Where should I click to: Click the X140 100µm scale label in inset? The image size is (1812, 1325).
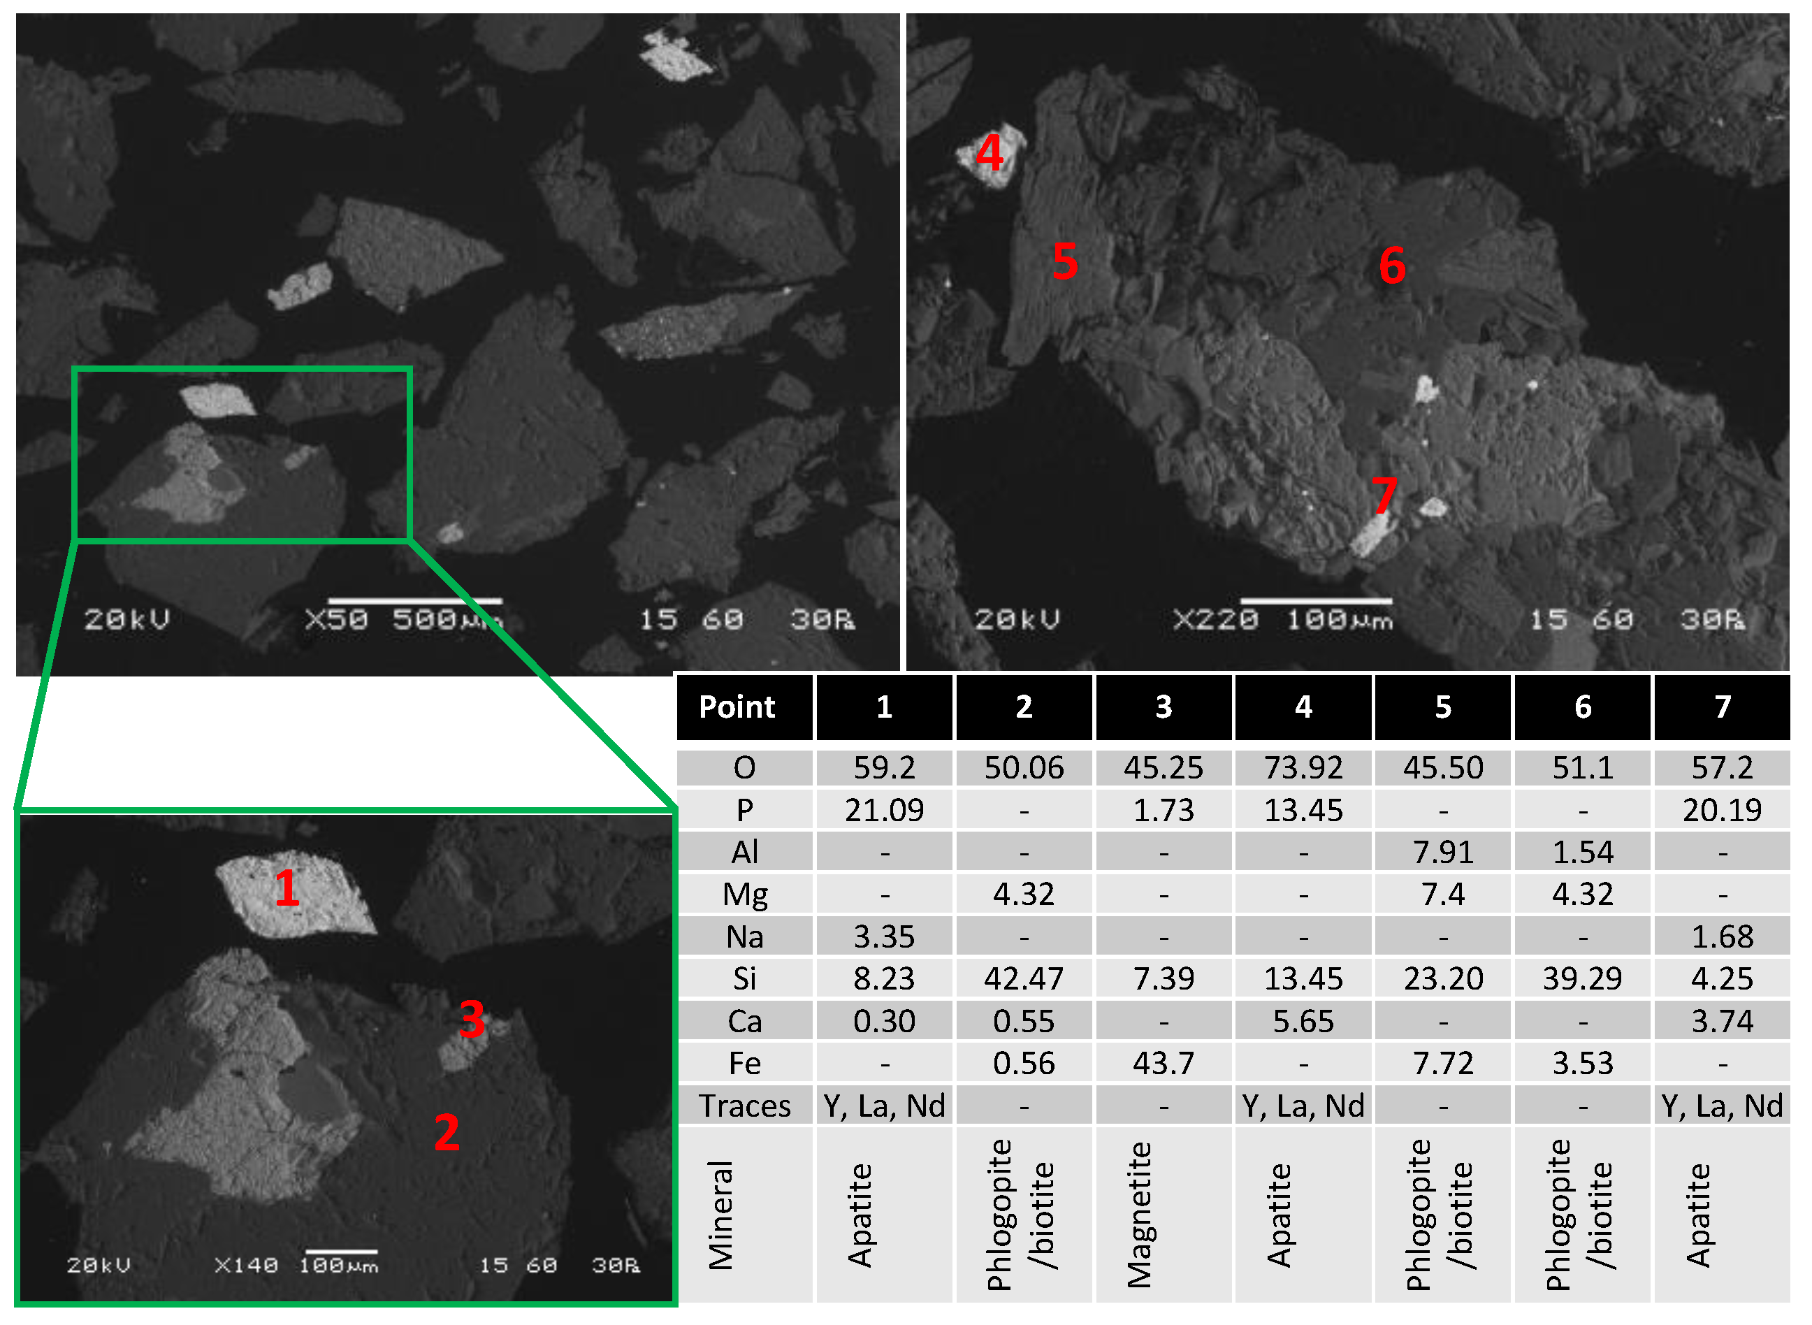point(297,1266)
